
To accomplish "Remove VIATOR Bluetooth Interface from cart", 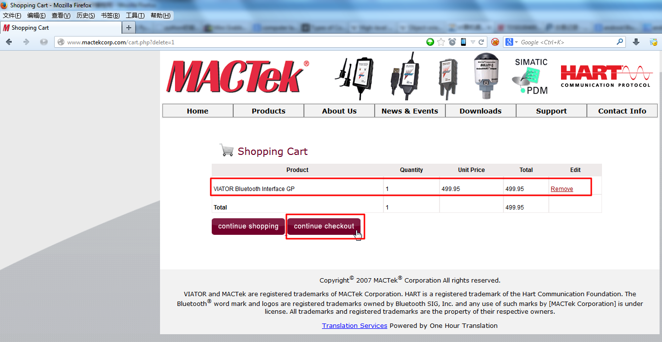I will (x=562, y=189).
